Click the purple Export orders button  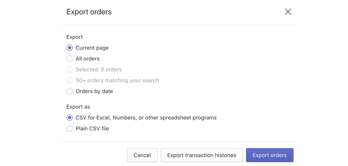coord(269,155)
